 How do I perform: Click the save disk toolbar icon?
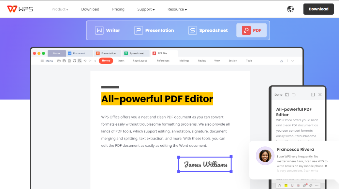tap(64, 61)
